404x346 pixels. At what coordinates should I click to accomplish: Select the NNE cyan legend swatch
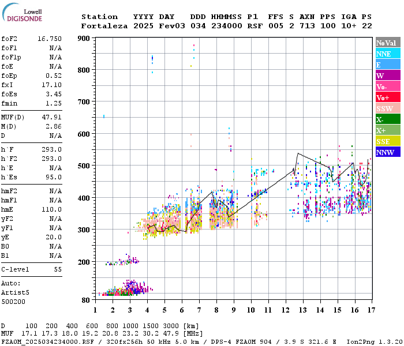(388, 54)
